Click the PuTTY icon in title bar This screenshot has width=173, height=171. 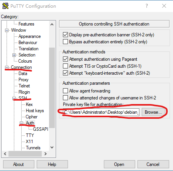pos(5,6)
